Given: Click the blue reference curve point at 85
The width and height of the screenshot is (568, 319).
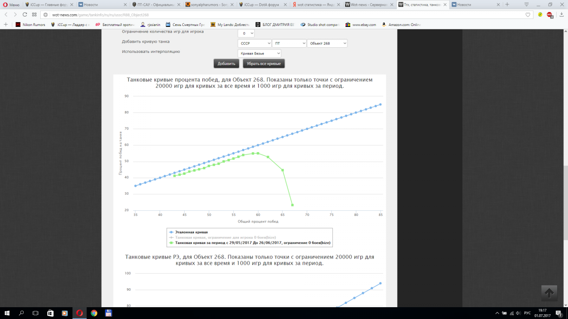Looking at the screenshot, I should tap(380, 104).
